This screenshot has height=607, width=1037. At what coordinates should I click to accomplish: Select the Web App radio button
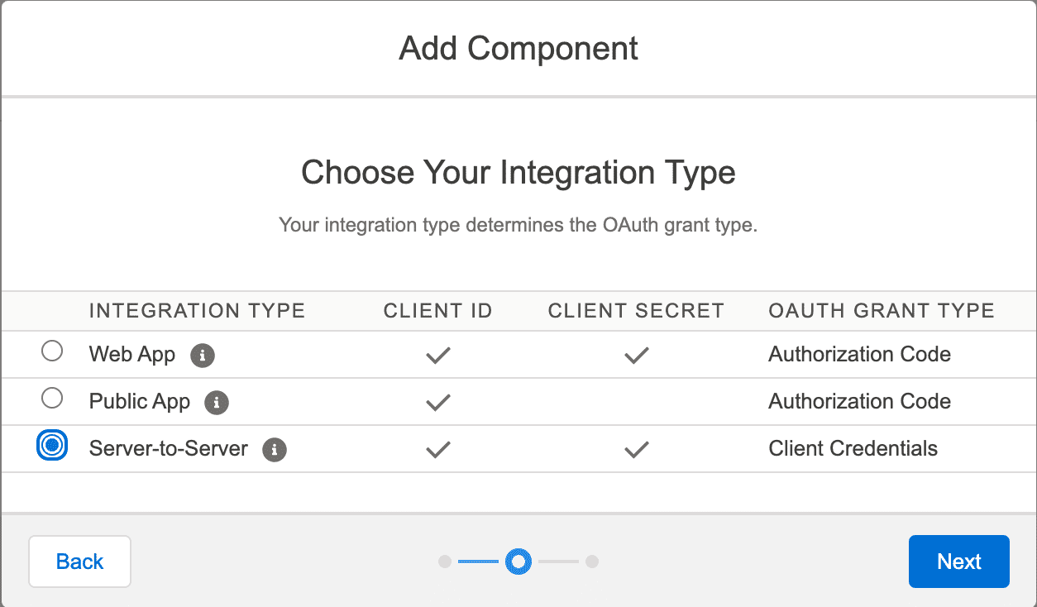(x=52, y=352)
